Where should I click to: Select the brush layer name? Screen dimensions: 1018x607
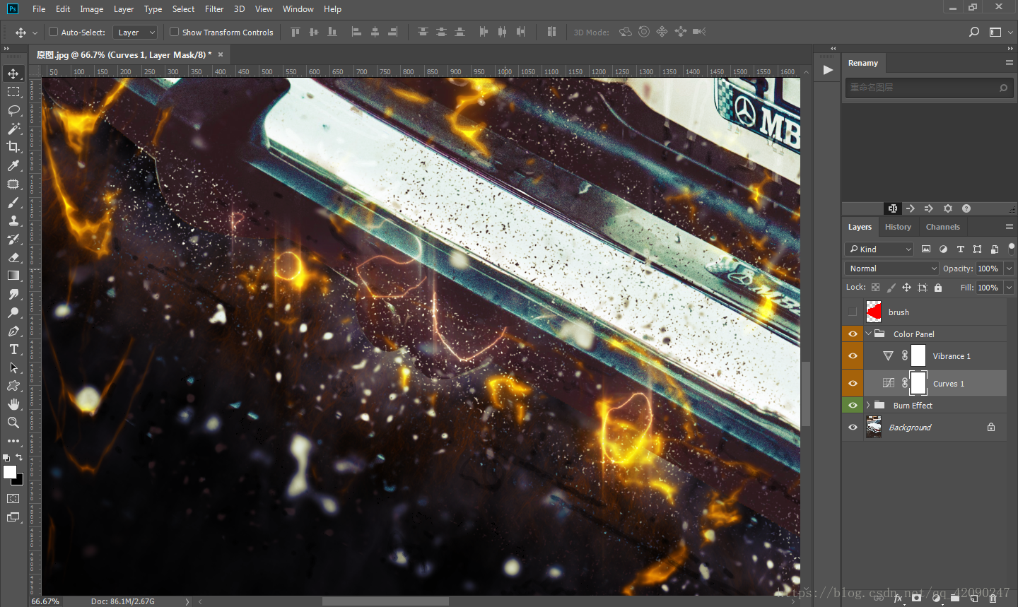[x=899, y=312]
